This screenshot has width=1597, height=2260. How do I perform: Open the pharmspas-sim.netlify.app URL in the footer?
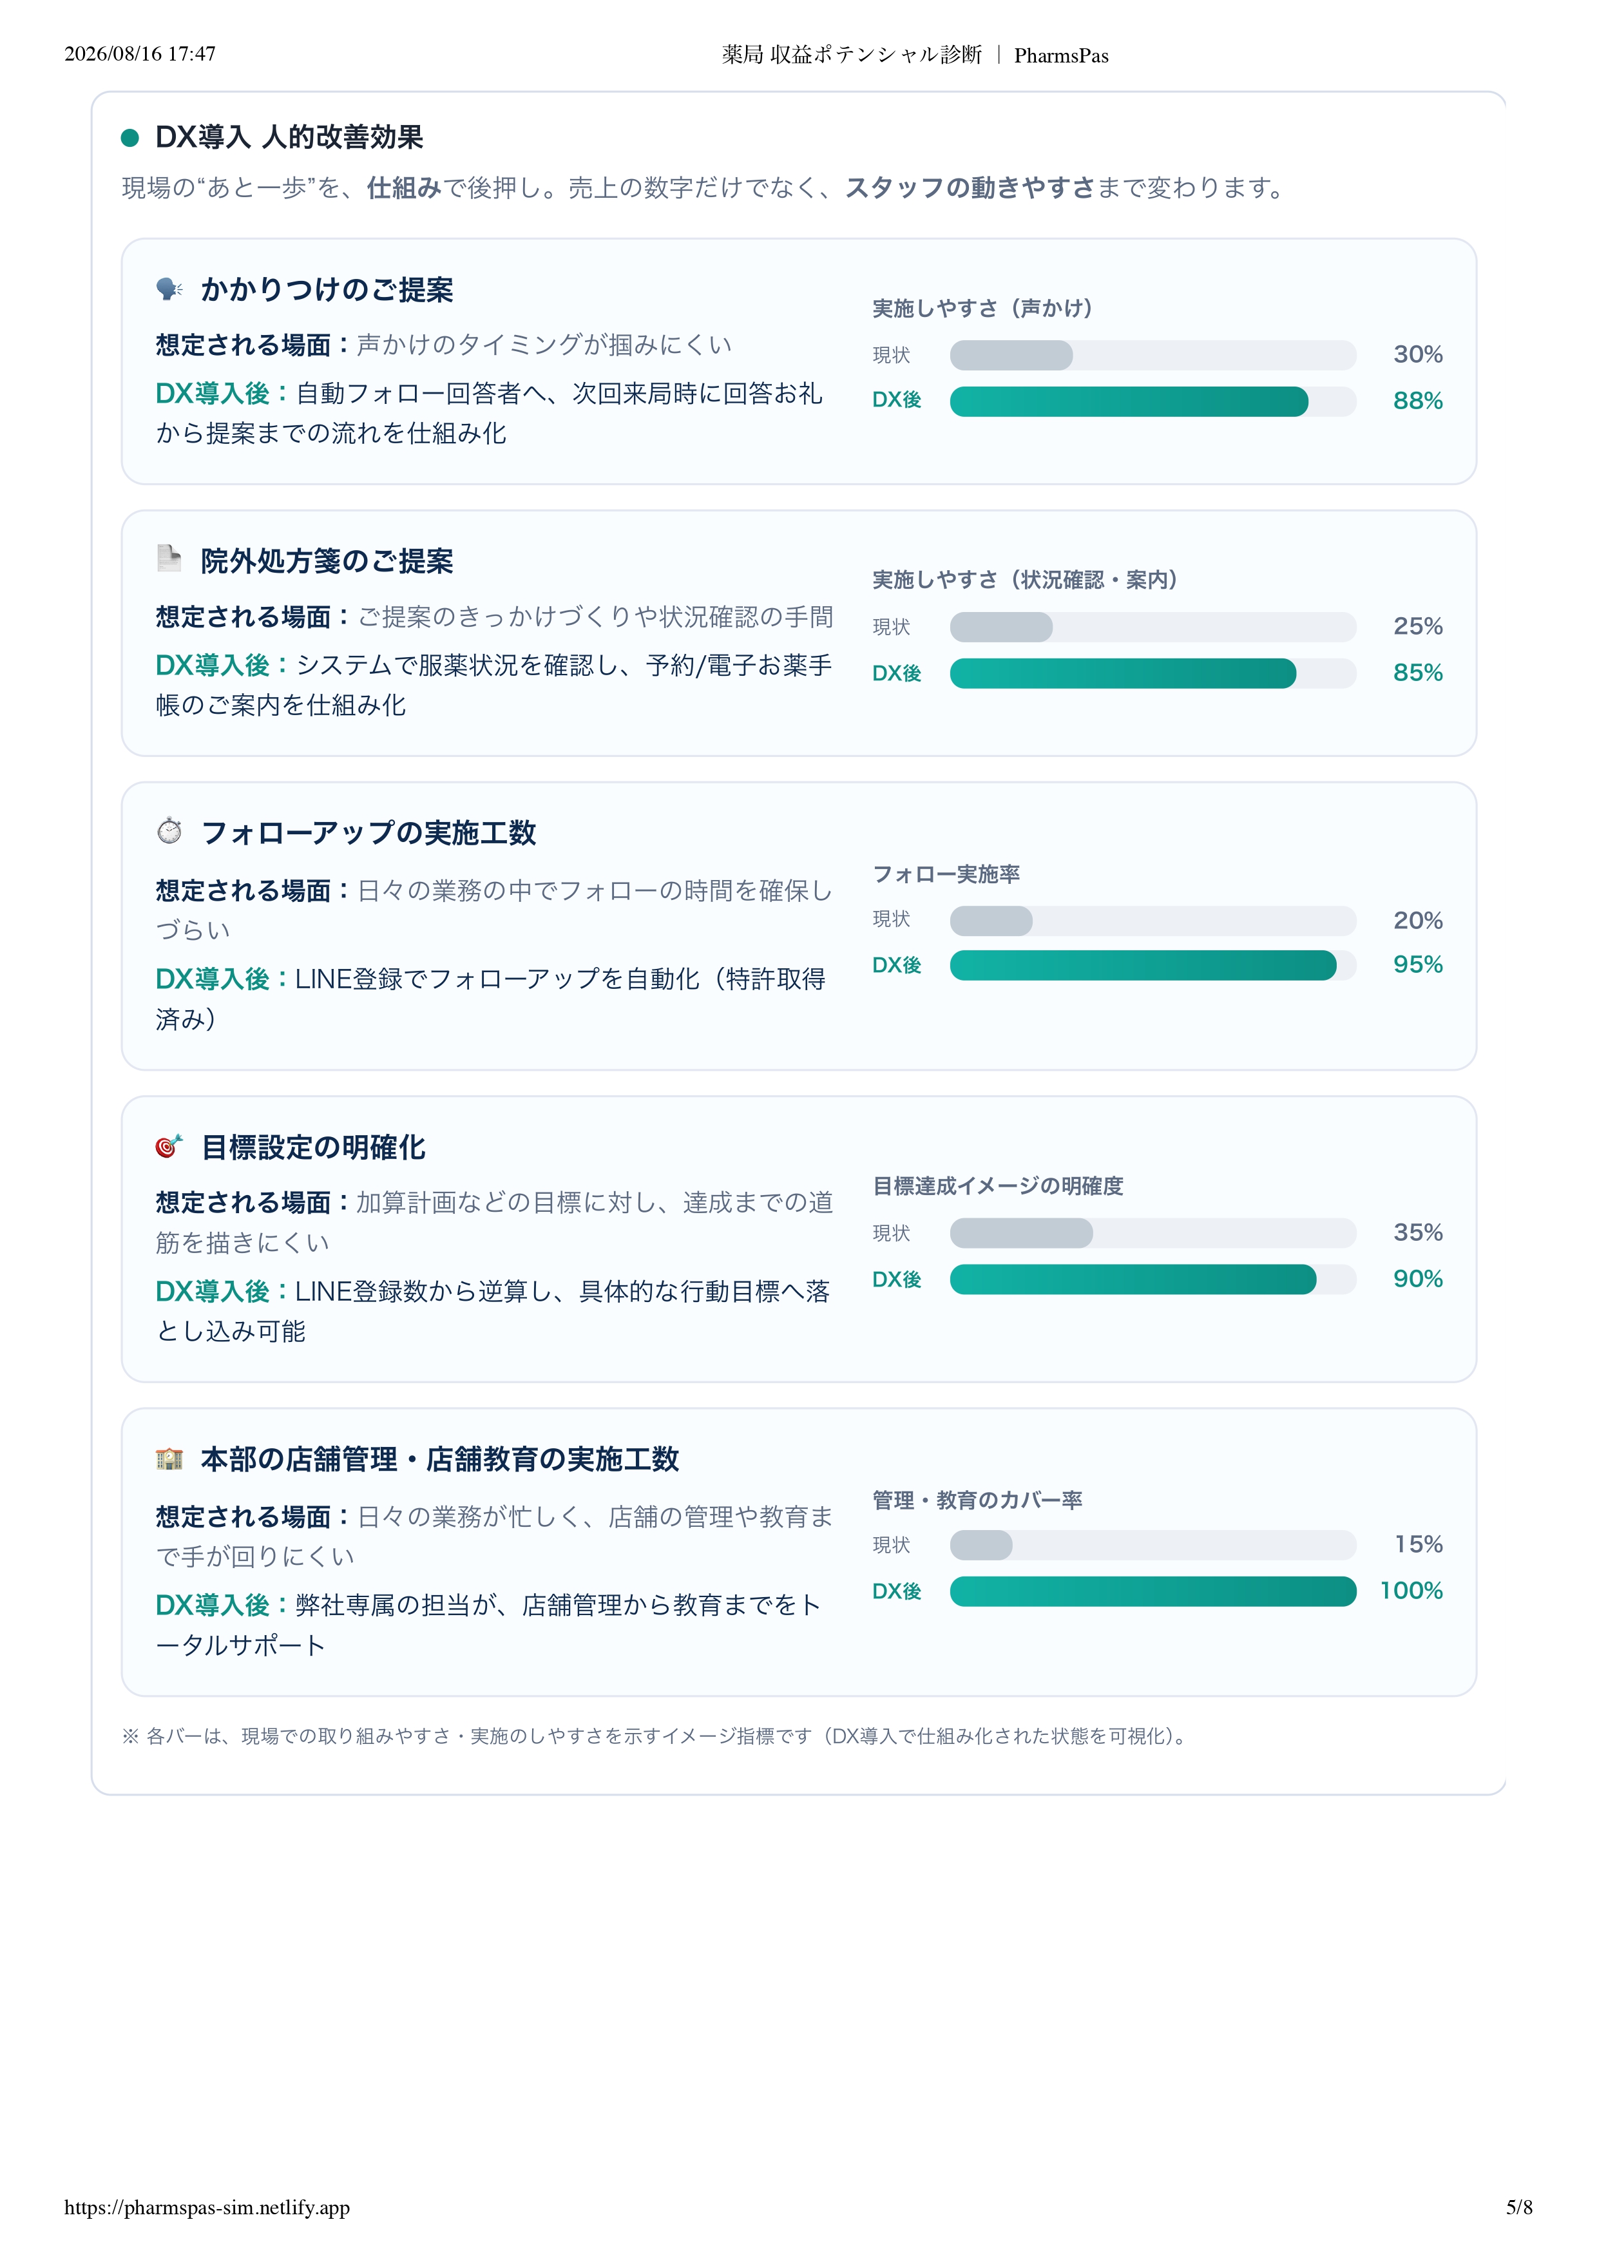tap(207, 2207)
